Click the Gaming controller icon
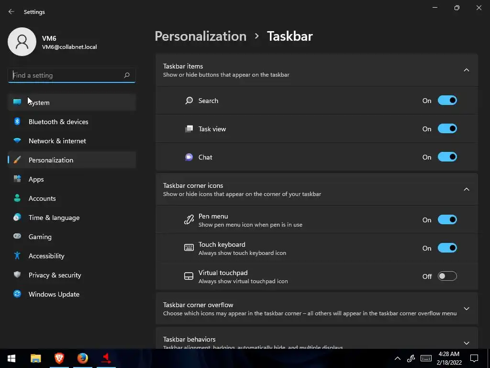 (x=17, y=236)
